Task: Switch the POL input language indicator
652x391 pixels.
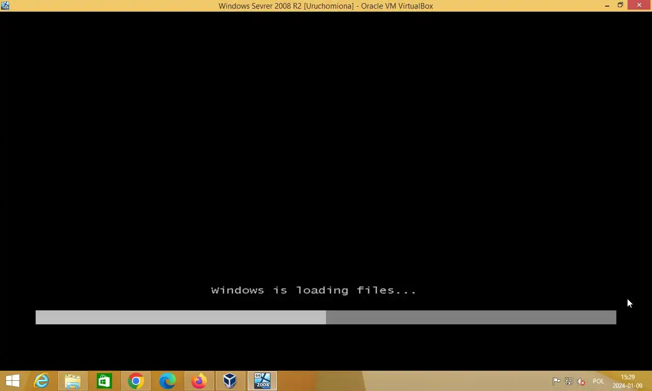Action: tap(599, 381)
